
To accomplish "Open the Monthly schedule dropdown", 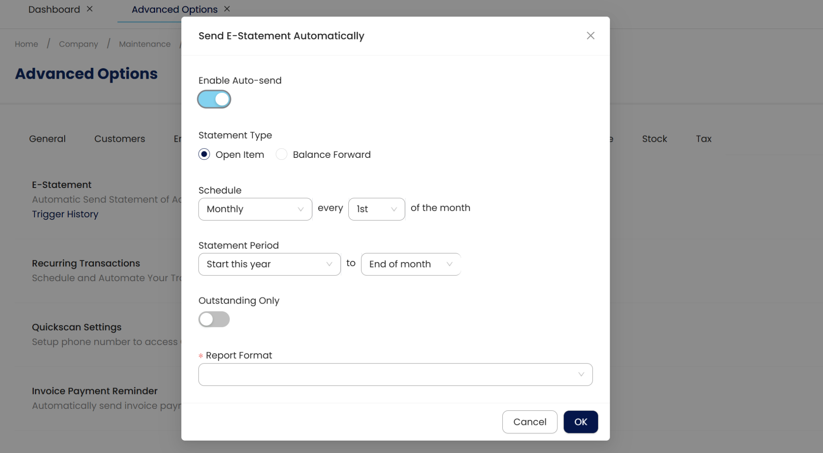I will point(255,209).
